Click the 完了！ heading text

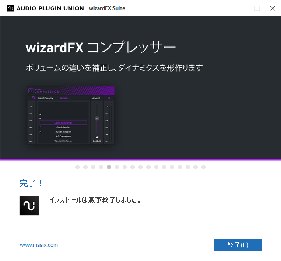click(x=31, y=183)
